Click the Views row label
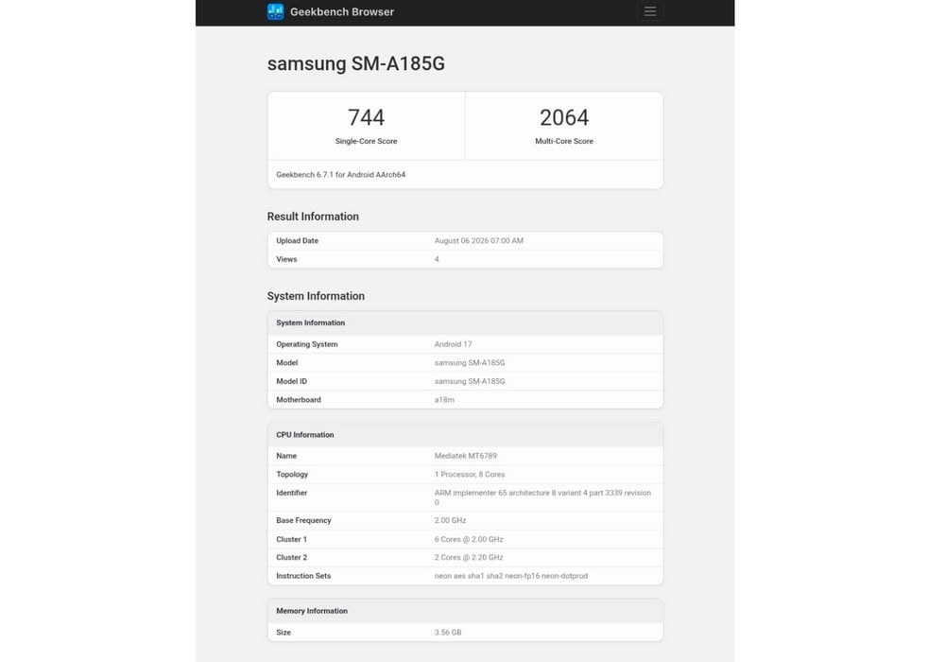Viewport: 945px width, 662px height. click(x=286, y=259)
